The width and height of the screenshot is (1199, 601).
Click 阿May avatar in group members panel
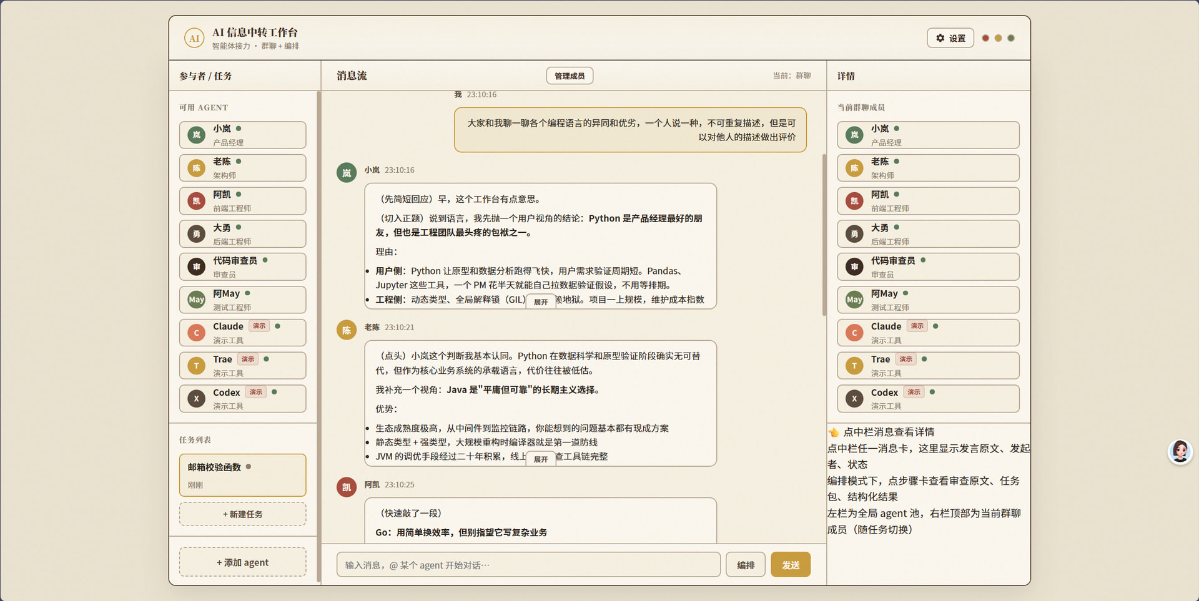click(854, 300)
